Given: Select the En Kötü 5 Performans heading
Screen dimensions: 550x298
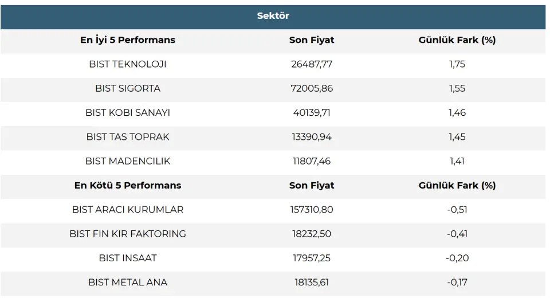Looking at the screenshot, I should 128,185.
